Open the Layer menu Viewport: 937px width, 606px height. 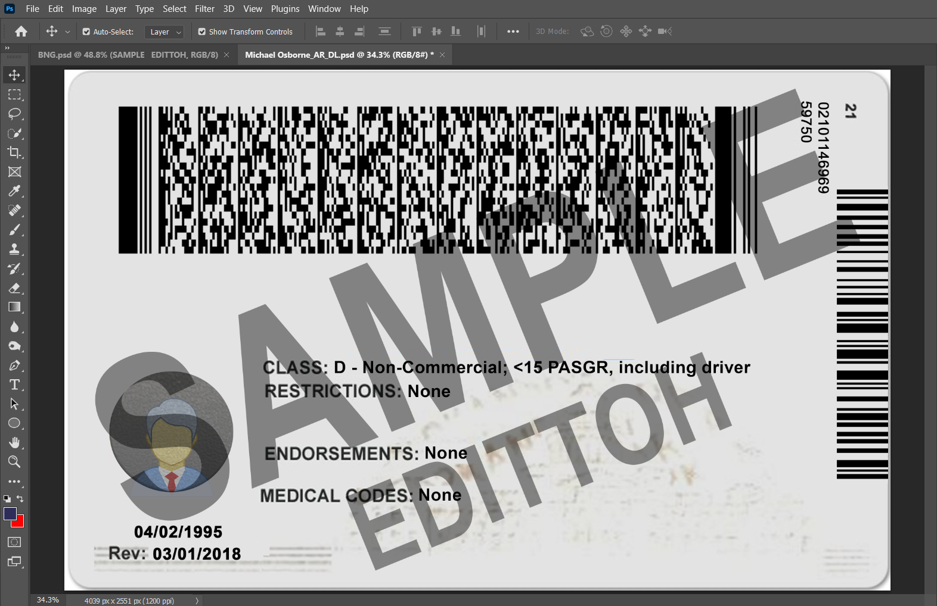coord(116,9)
